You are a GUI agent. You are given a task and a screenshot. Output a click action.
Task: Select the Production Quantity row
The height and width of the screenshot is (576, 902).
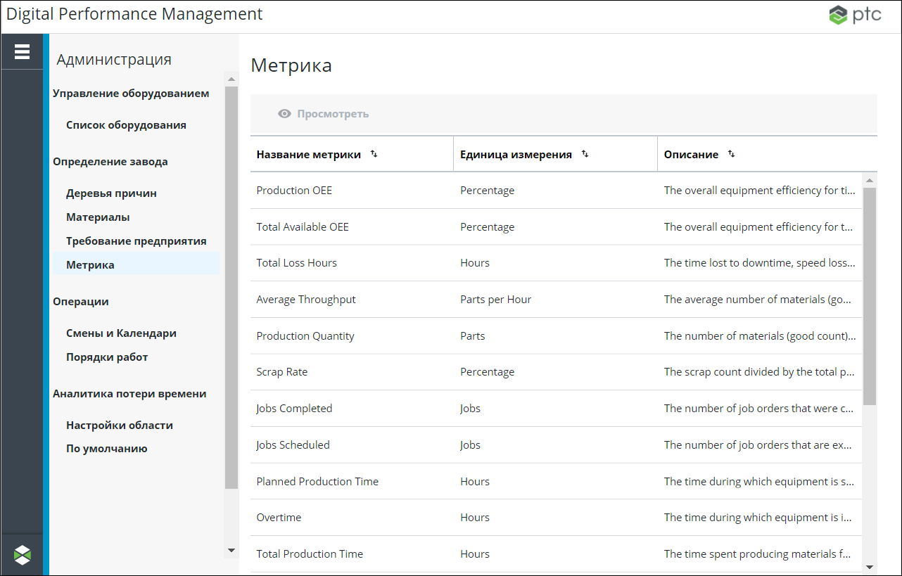point(556,336)
